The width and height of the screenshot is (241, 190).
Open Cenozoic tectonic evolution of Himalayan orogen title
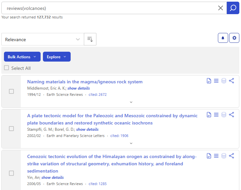pos(112,164)
